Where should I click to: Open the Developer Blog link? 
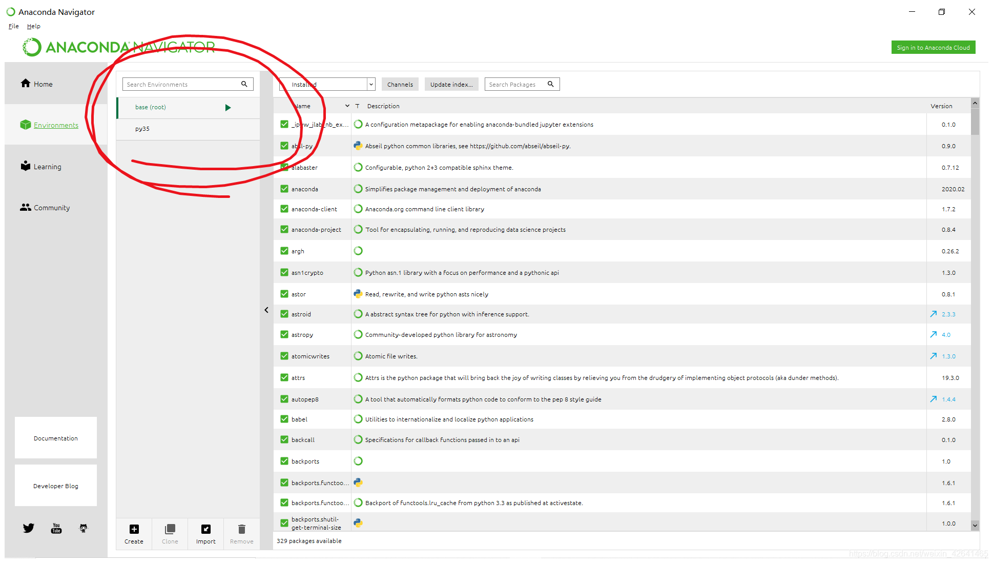[56, 486]
